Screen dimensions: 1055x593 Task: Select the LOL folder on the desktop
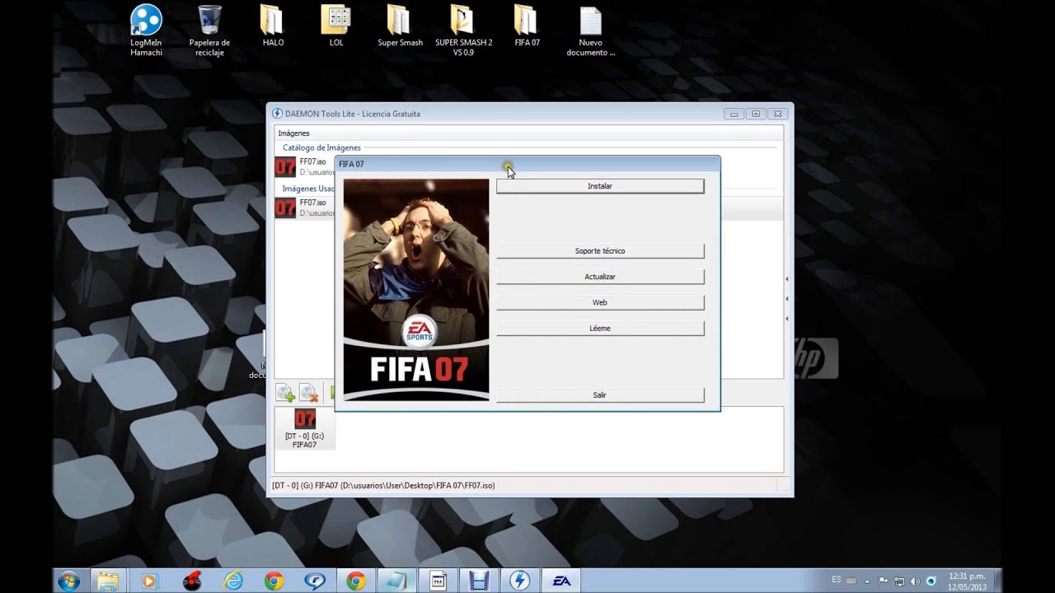click(x=336, y=26)
